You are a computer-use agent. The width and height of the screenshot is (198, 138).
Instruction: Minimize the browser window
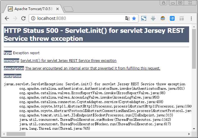tap(173, 3)
